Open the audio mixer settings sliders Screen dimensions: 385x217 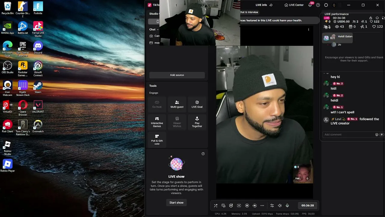[x=272, y=206]
